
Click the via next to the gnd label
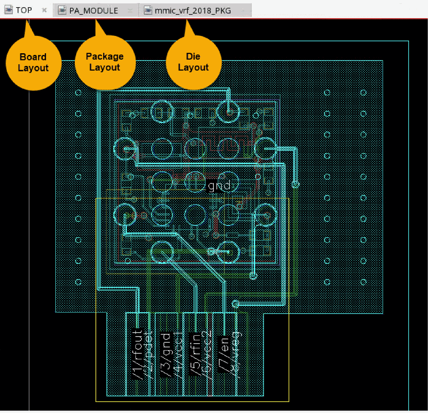point(295,185)
